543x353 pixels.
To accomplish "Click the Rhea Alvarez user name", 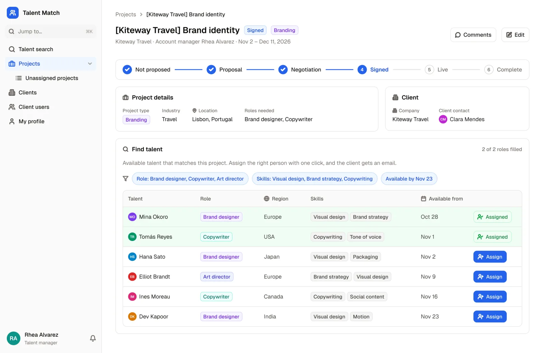I will tap(41, 335).
